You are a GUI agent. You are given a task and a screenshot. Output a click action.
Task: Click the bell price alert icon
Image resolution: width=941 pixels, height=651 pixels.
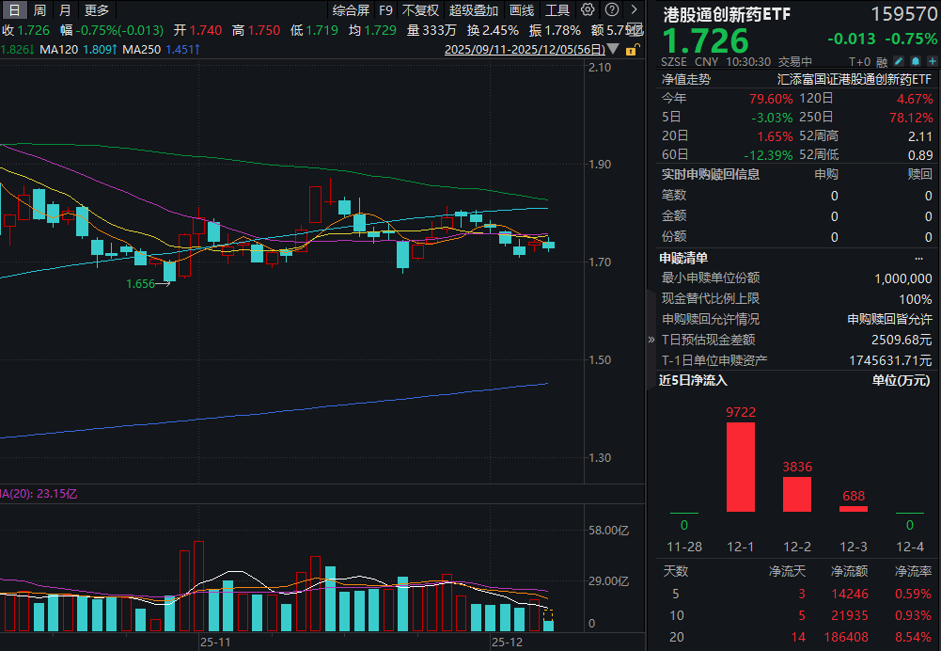click(x=915, y=58)
